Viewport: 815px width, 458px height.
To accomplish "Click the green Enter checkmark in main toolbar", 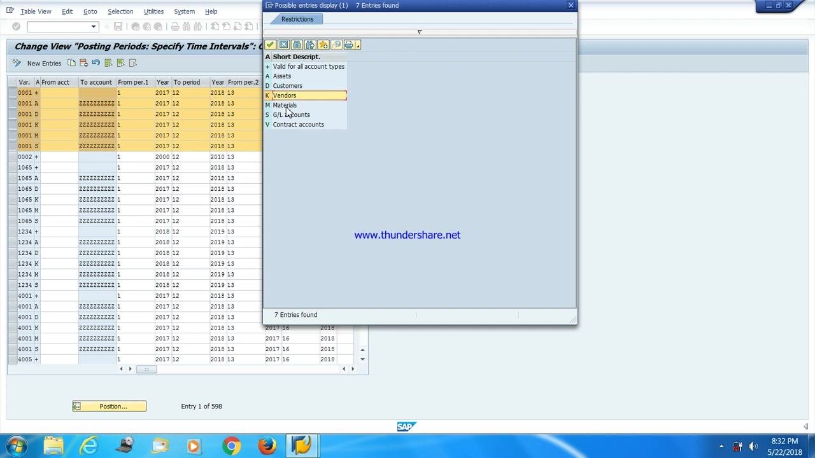I will coord(17,27).
